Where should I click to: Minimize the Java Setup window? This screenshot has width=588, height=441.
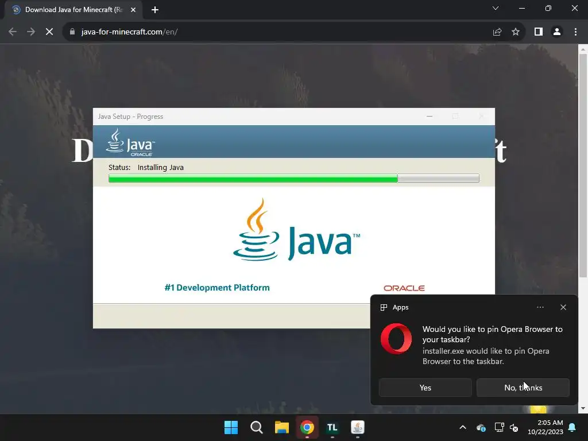tap(430, 116)
